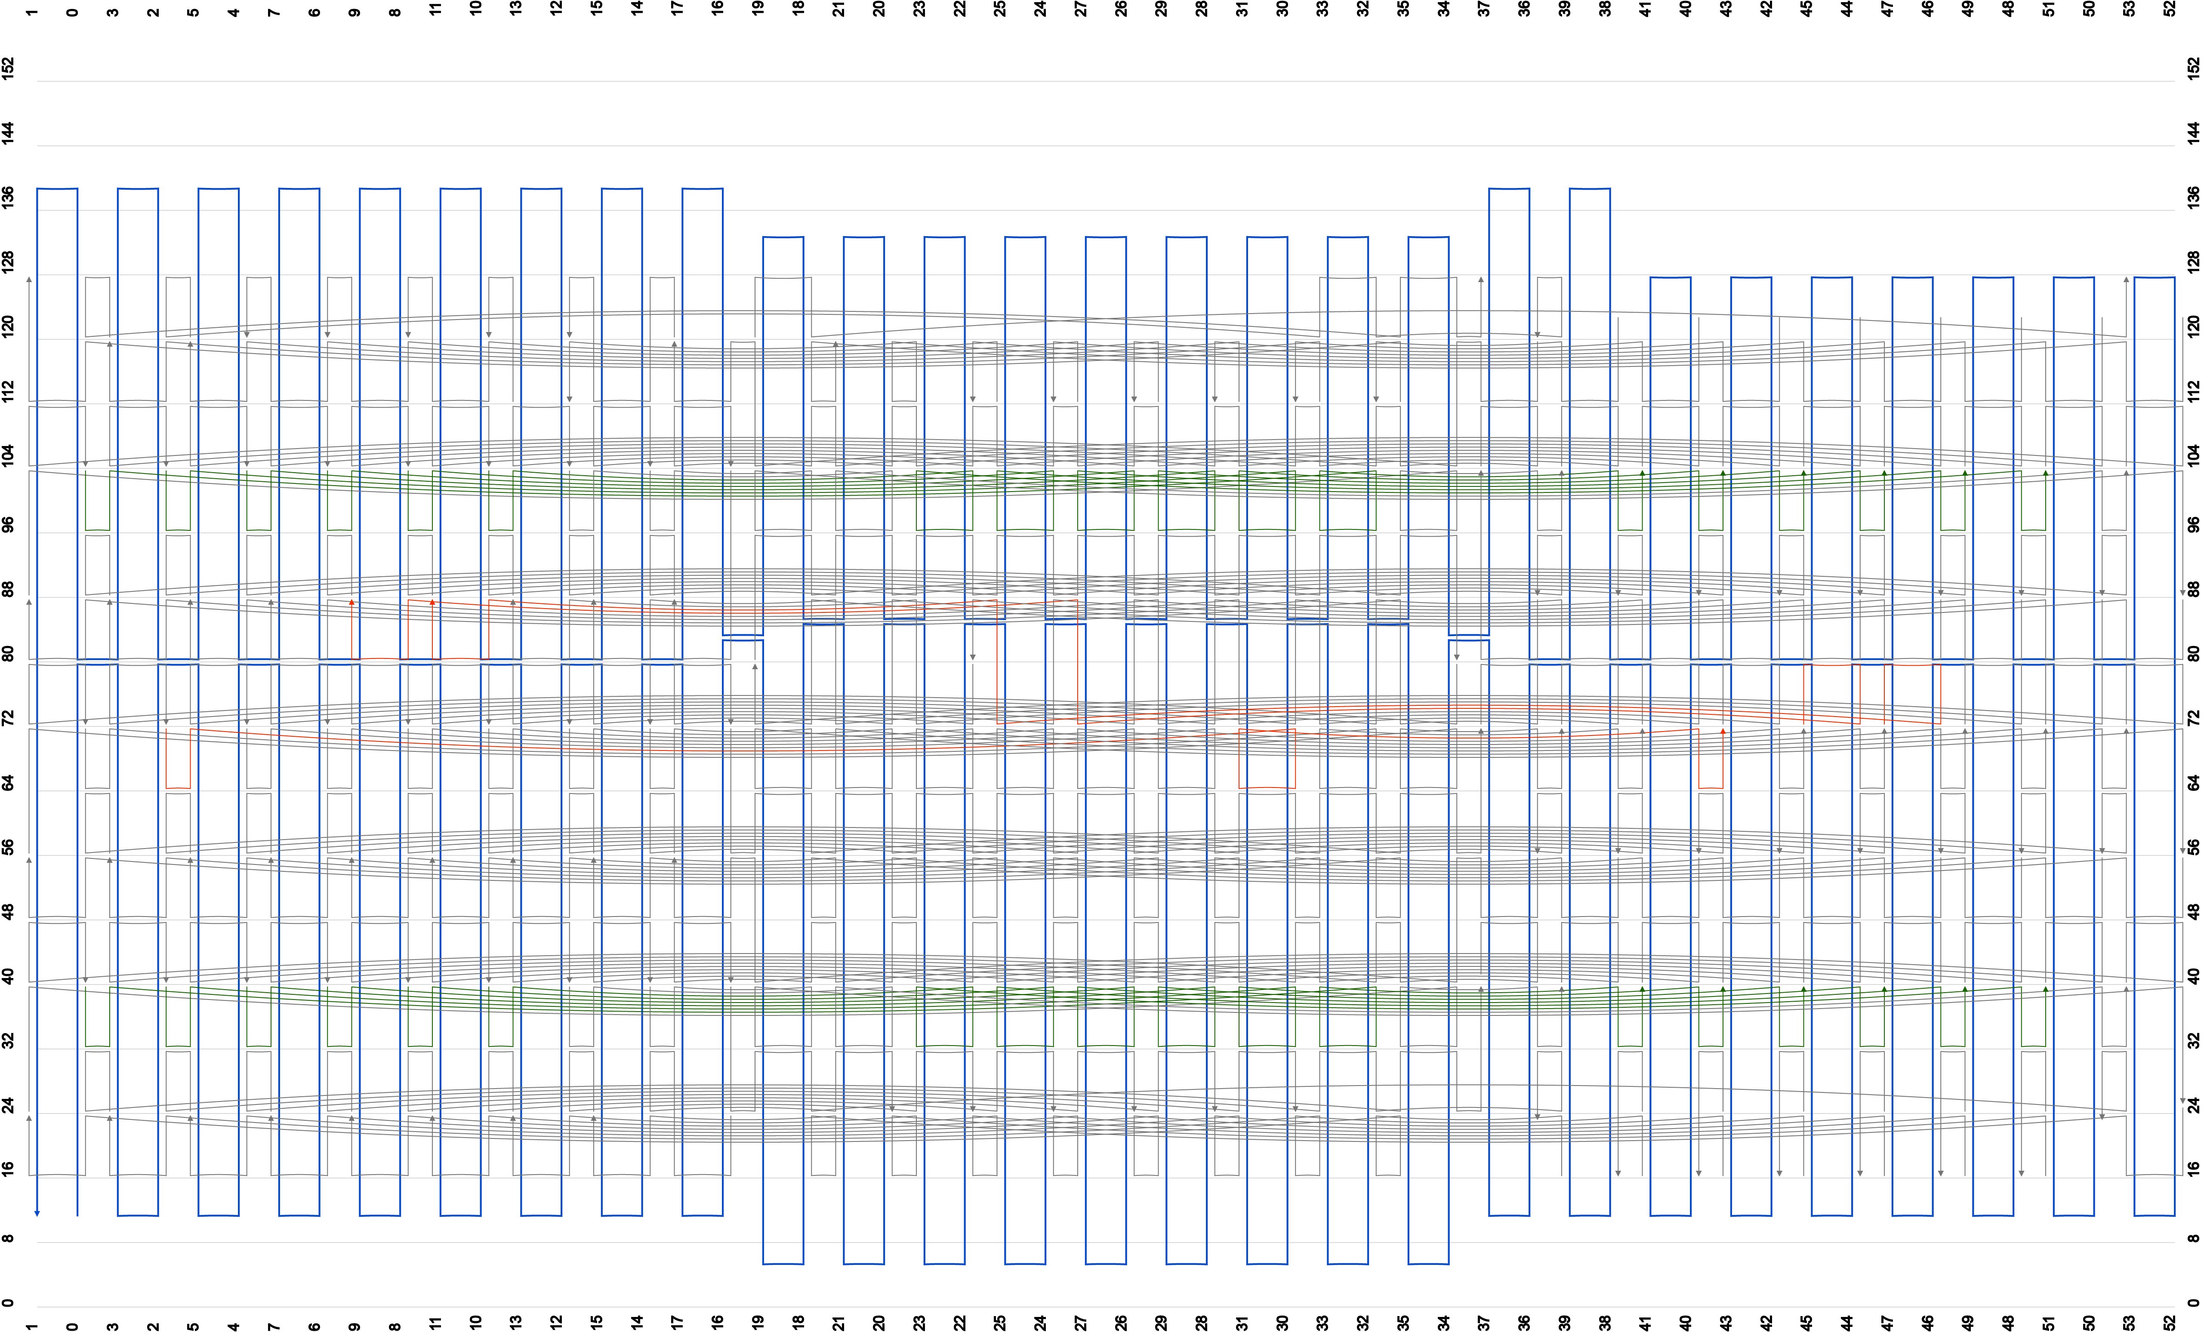The image size is (2204, 1332).
Task: Click top axis label 26
Action: 1121,8
